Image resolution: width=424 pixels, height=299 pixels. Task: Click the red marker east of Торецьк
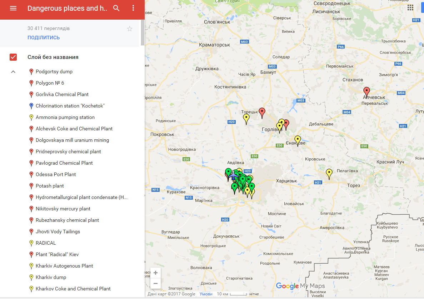(x=262, y=113)
